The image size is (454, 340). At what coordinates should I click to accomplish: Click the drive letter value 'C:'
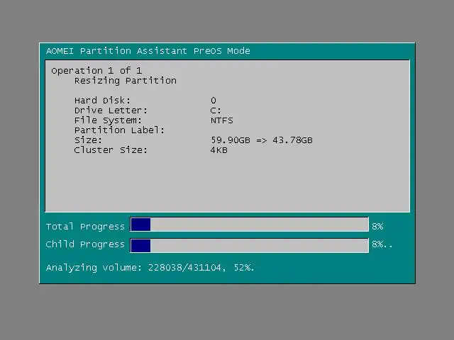click(216, 110)
